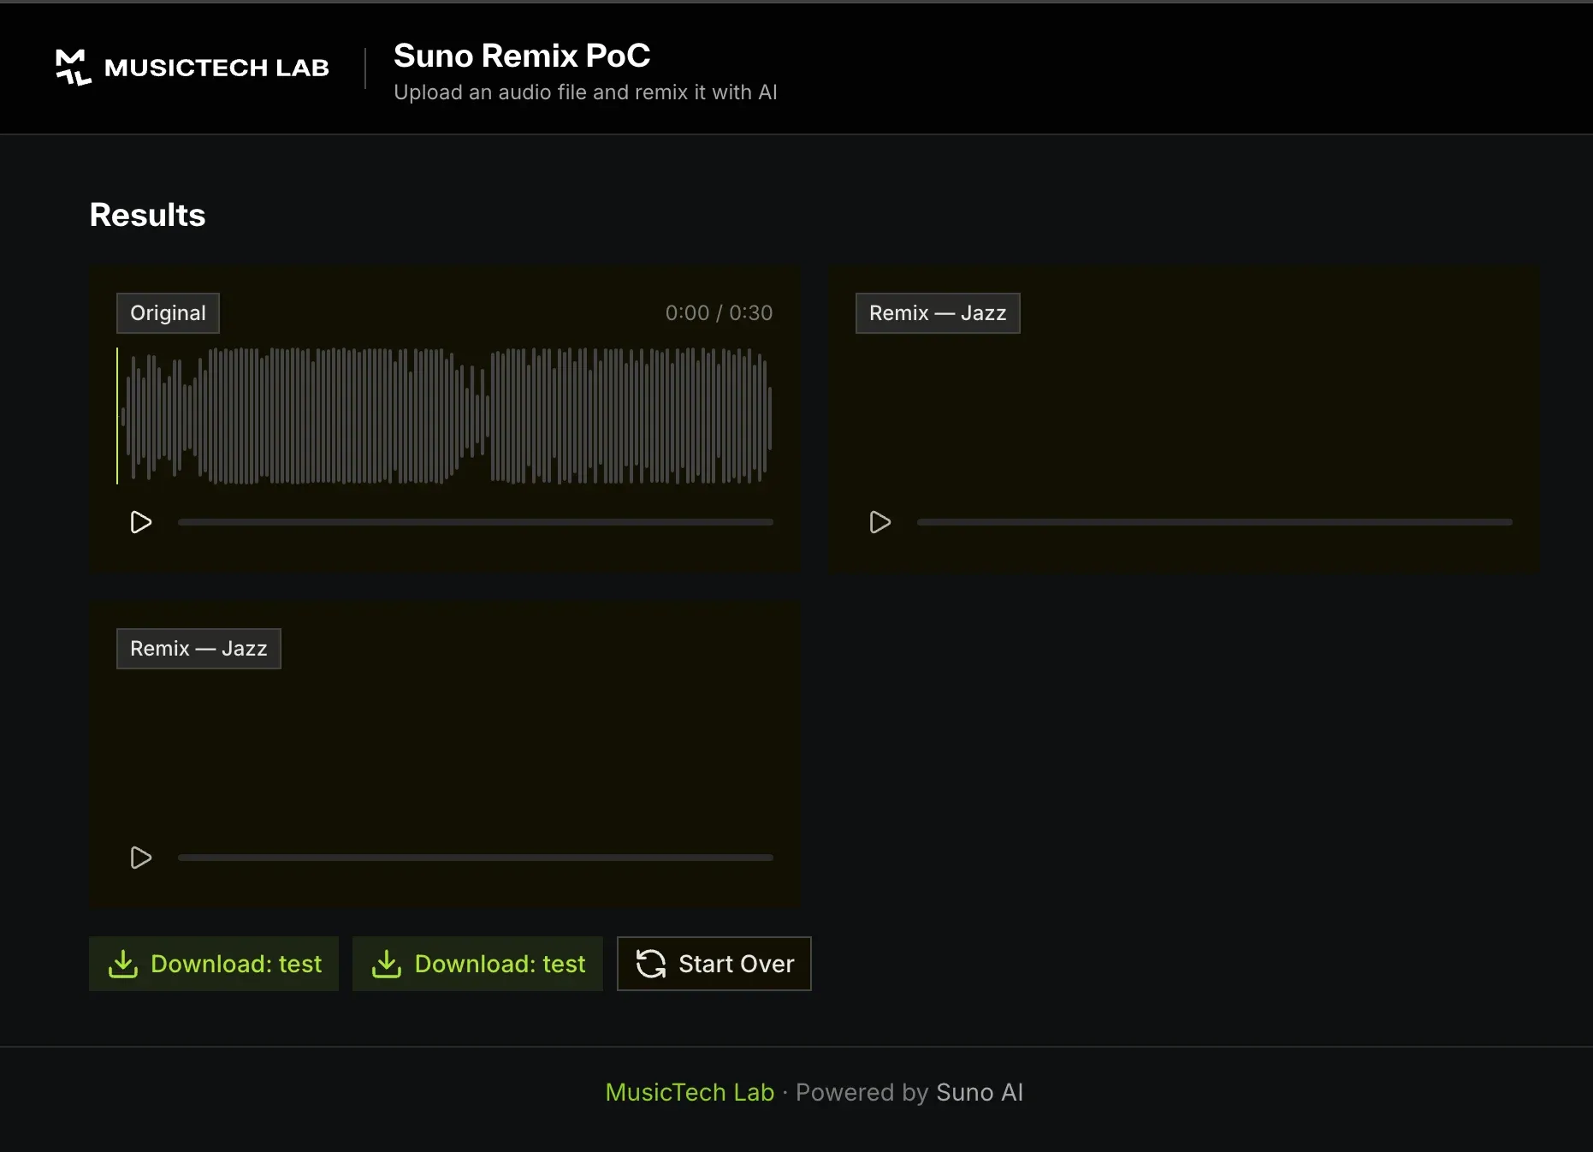This screenshot has width=1593, height=1152.
Task: Open the Suno AI footer link
Action: point(980,1092)
